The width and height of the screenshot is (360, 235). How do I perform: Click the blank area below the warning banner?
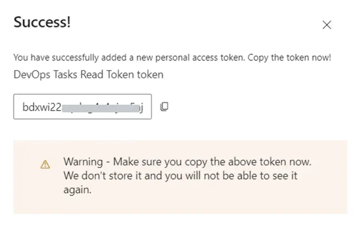click(180, 224)
